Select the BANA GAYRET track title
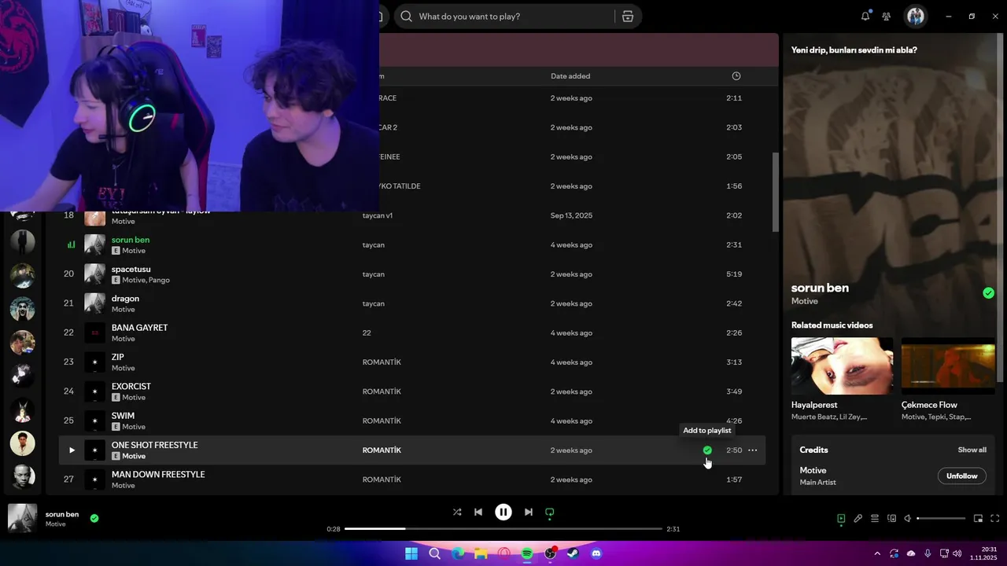The image size is (1007, 566). (x=139, y=328)
